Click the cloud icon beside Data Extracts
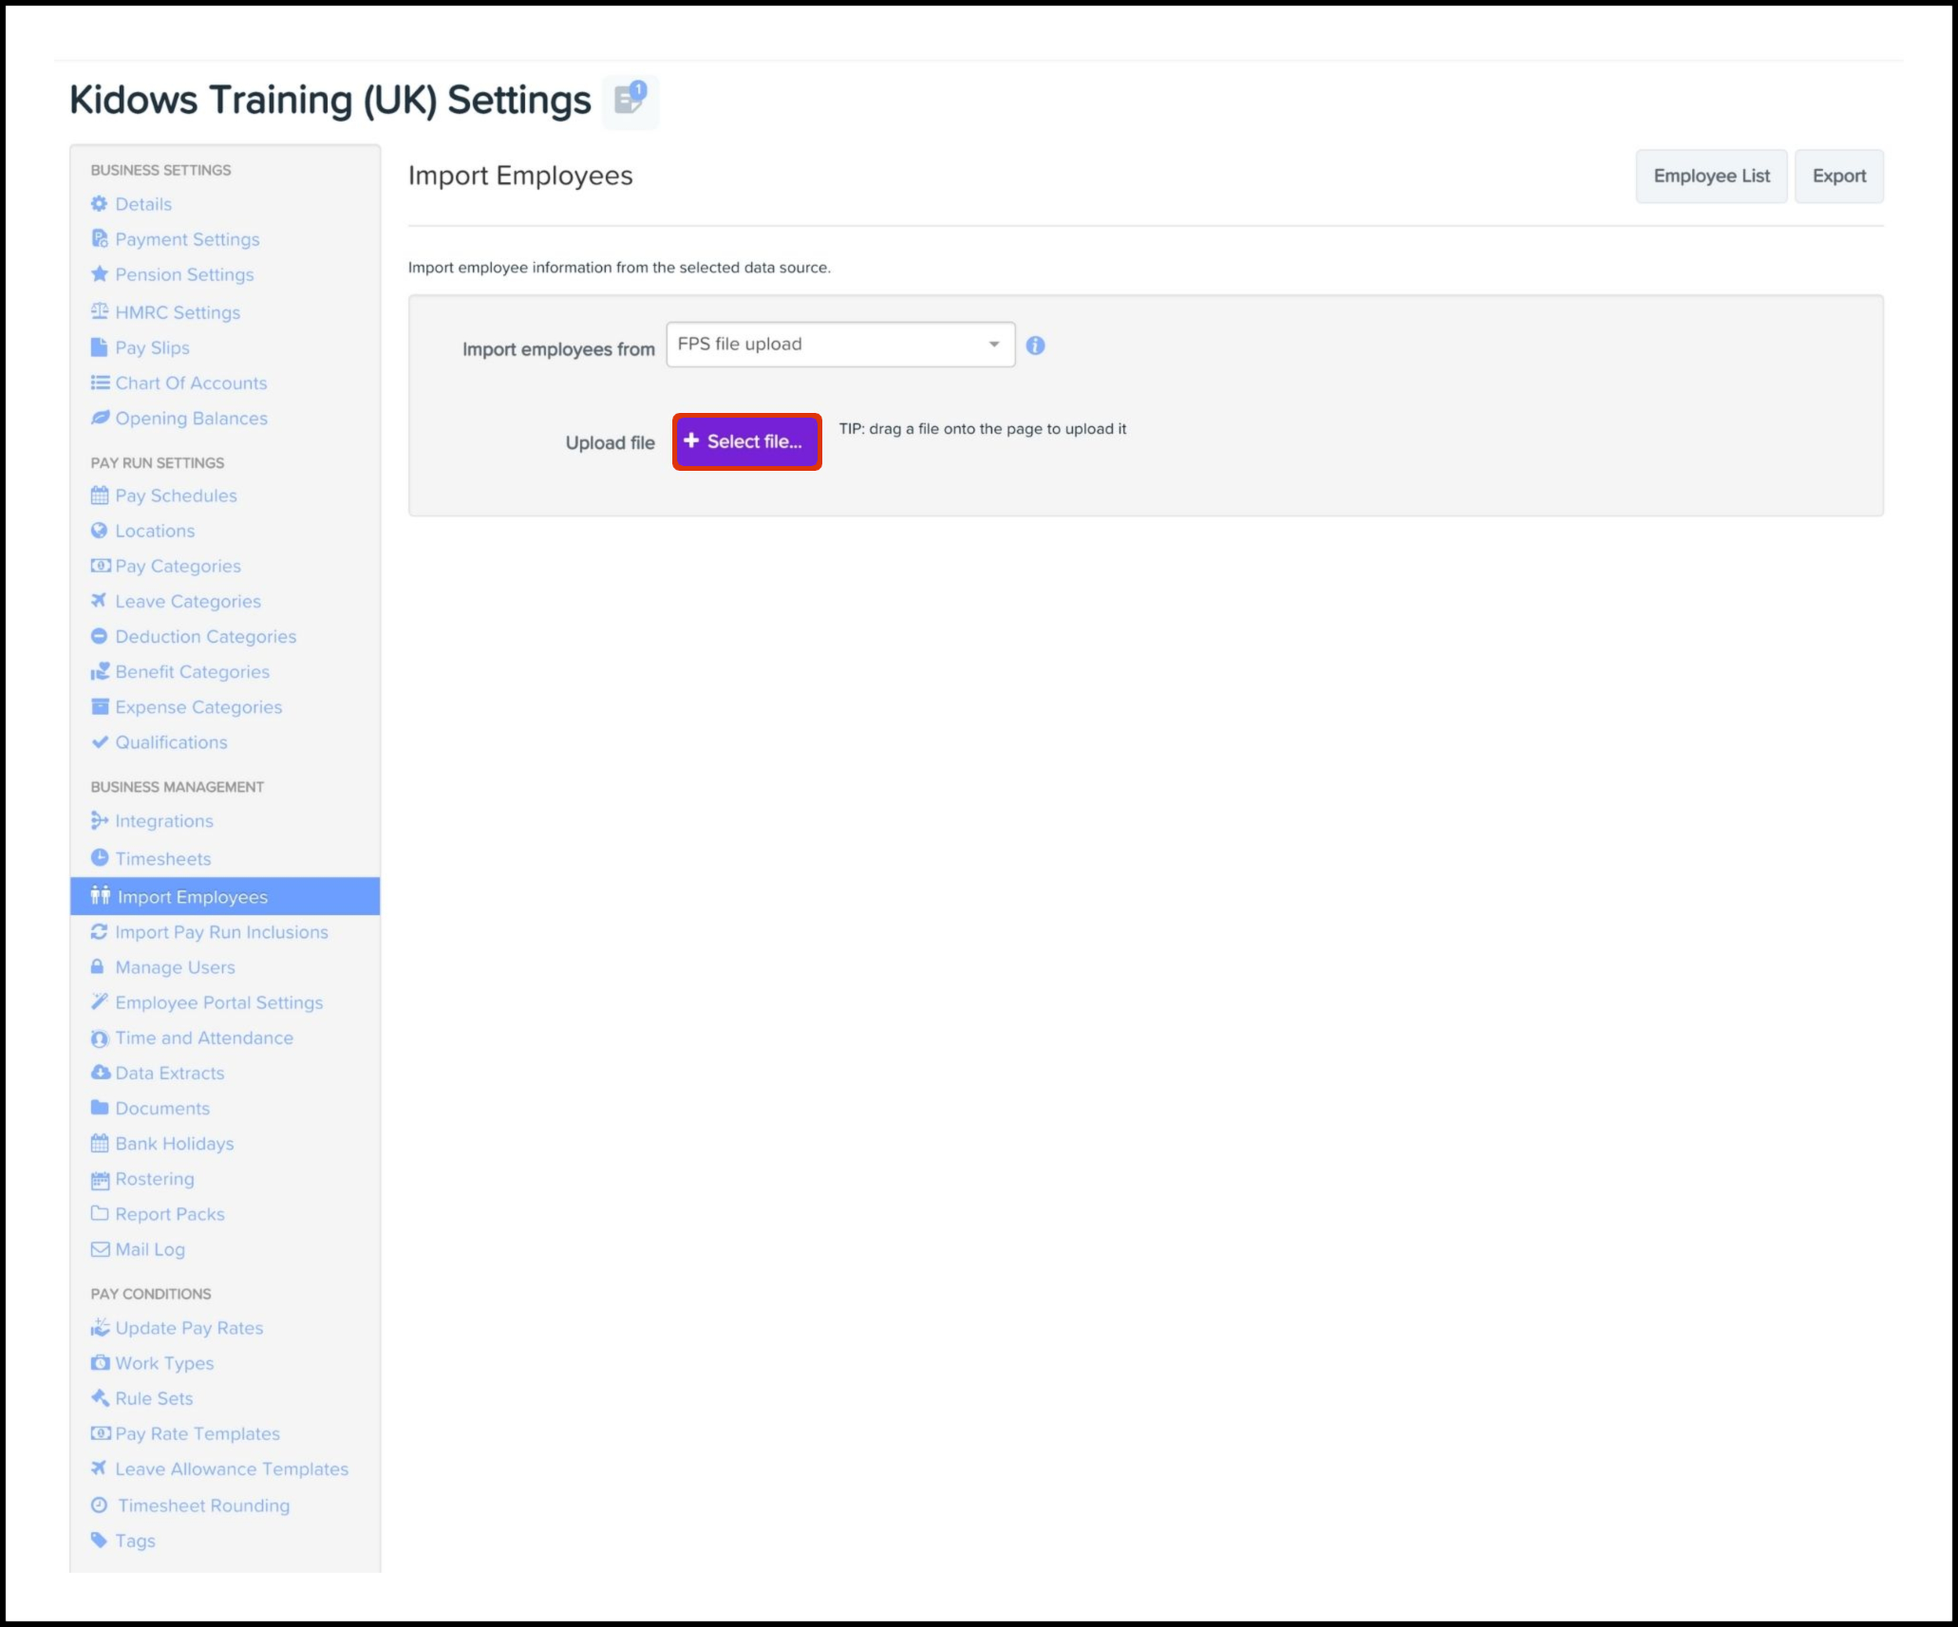Image resolution: width=1958 pixels, height=1627 pixels. (x=99, y=1073)
